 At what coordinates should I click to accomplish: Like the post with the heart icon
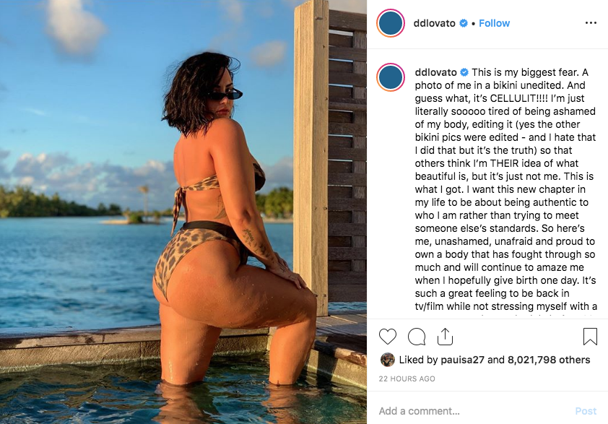tap(387, 337)
